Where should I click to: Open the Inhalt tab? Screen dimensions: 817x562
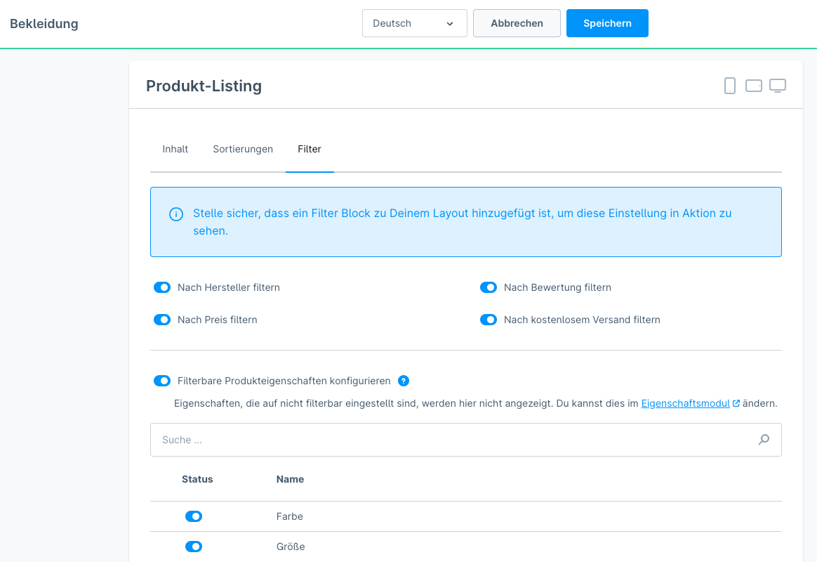pyautogui.click(x=175, y=149)
